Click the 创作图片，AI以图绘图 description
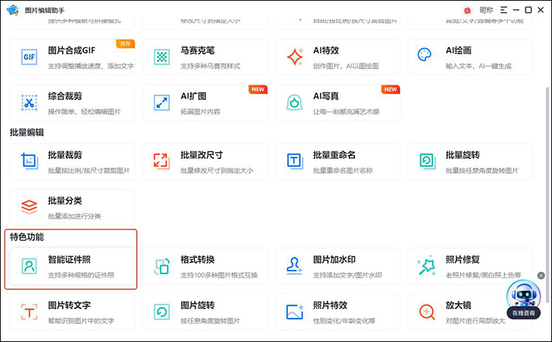This screenshot has height=342, width=552. pyautogui.click(x=346, y=65)
